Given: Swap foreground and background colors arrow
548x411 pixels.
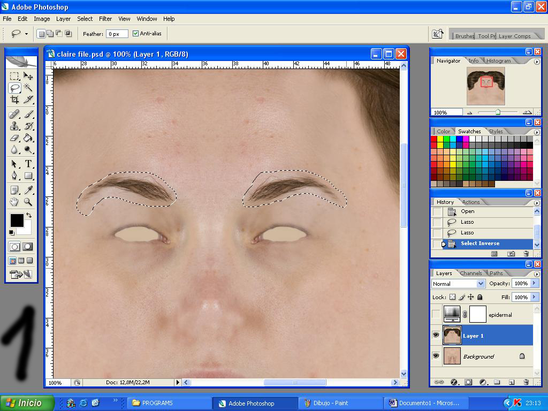Looking at the screenshot, I should pos(29,215).
